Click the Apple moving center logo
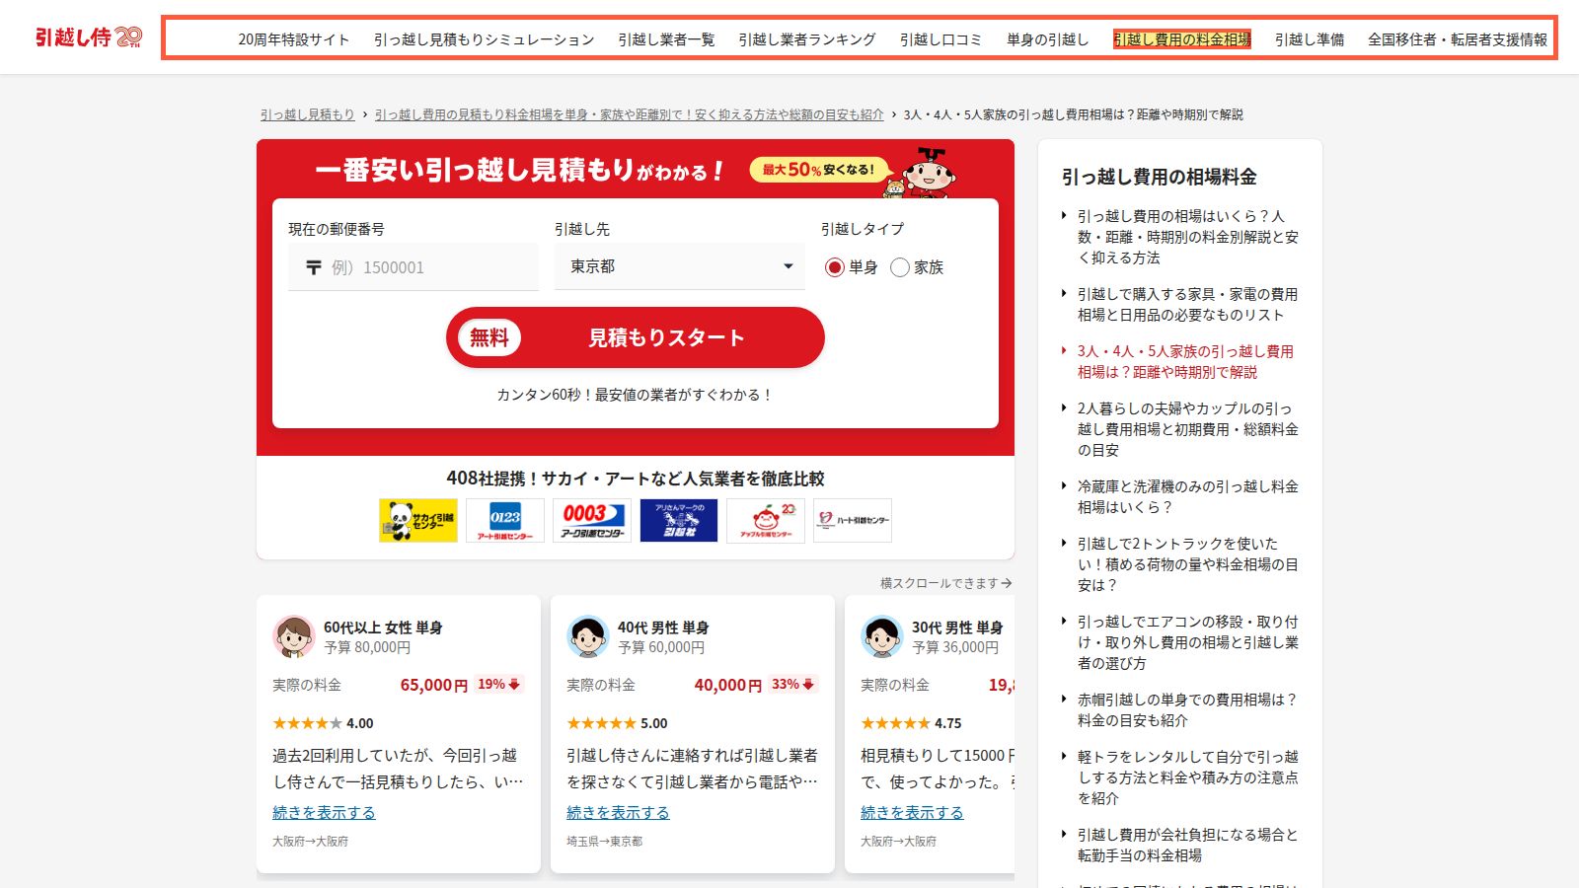The width and height of the screenshot is (1579, 888). coord(766,520)
